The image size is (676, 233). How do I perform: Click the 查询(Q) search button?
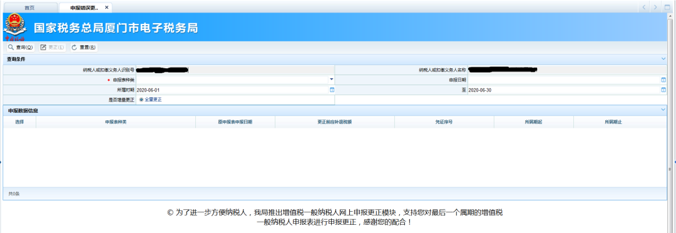point(20,48)
